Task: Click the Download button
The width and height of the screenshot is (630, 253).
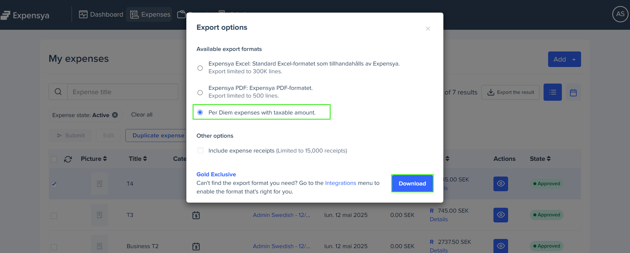Action: tap(412, 183)
